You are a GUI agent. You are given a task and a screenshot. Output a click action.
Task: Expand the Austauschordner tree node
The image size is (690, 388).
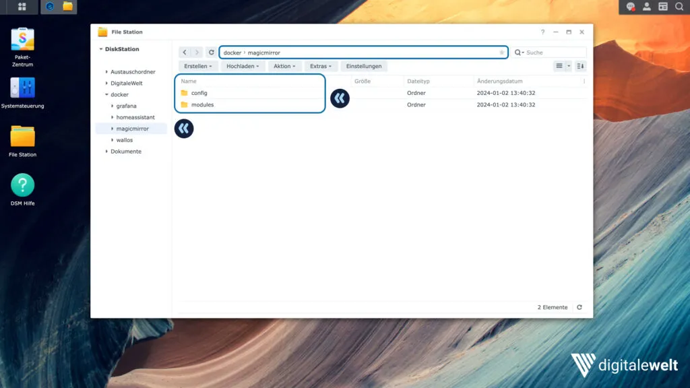point(106,71)
